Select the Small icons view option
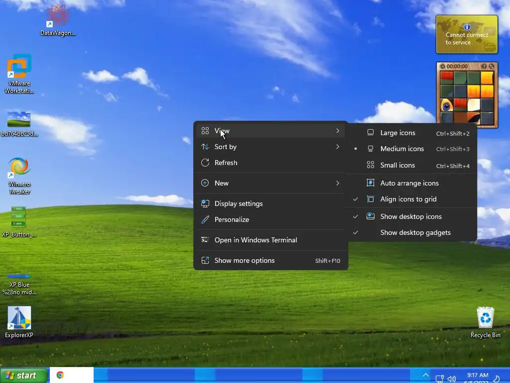The image size is (510, 383). coord(412,166)
